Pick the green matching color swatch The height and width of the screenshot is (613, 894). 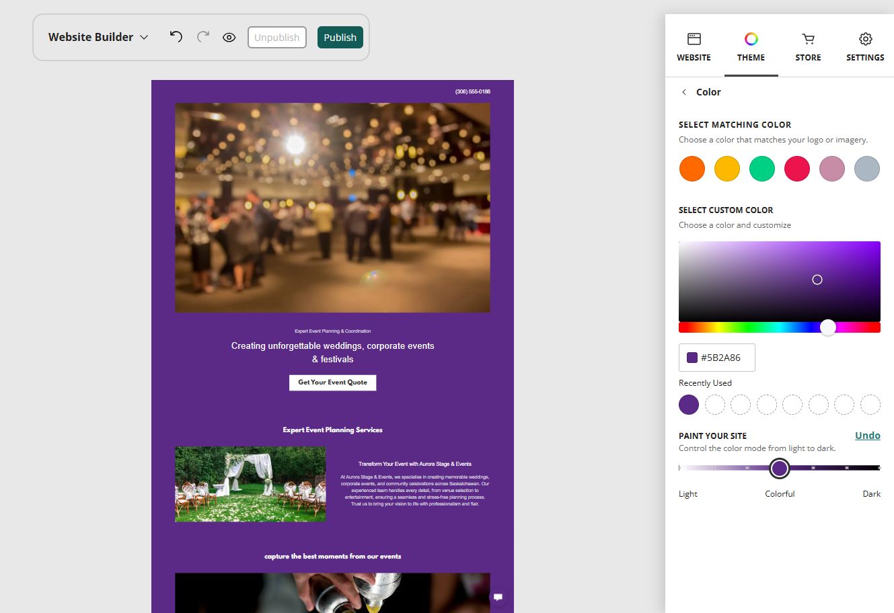(x=762, y=169)
